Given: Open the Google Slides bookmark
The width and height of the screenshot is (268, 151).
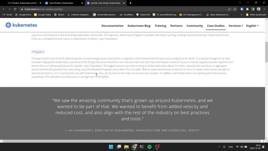Looking at the screenshot, I should click(x=43, y=15).
